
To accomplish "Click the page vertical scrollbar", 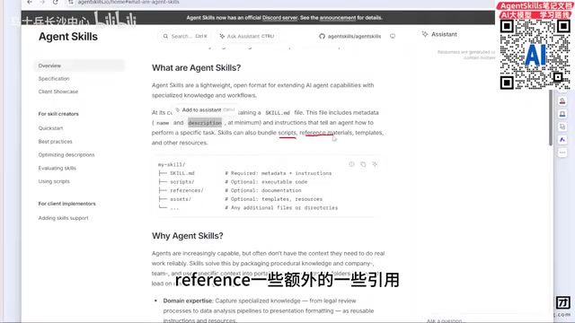I will pyautogui.click(x=551, y=118).
